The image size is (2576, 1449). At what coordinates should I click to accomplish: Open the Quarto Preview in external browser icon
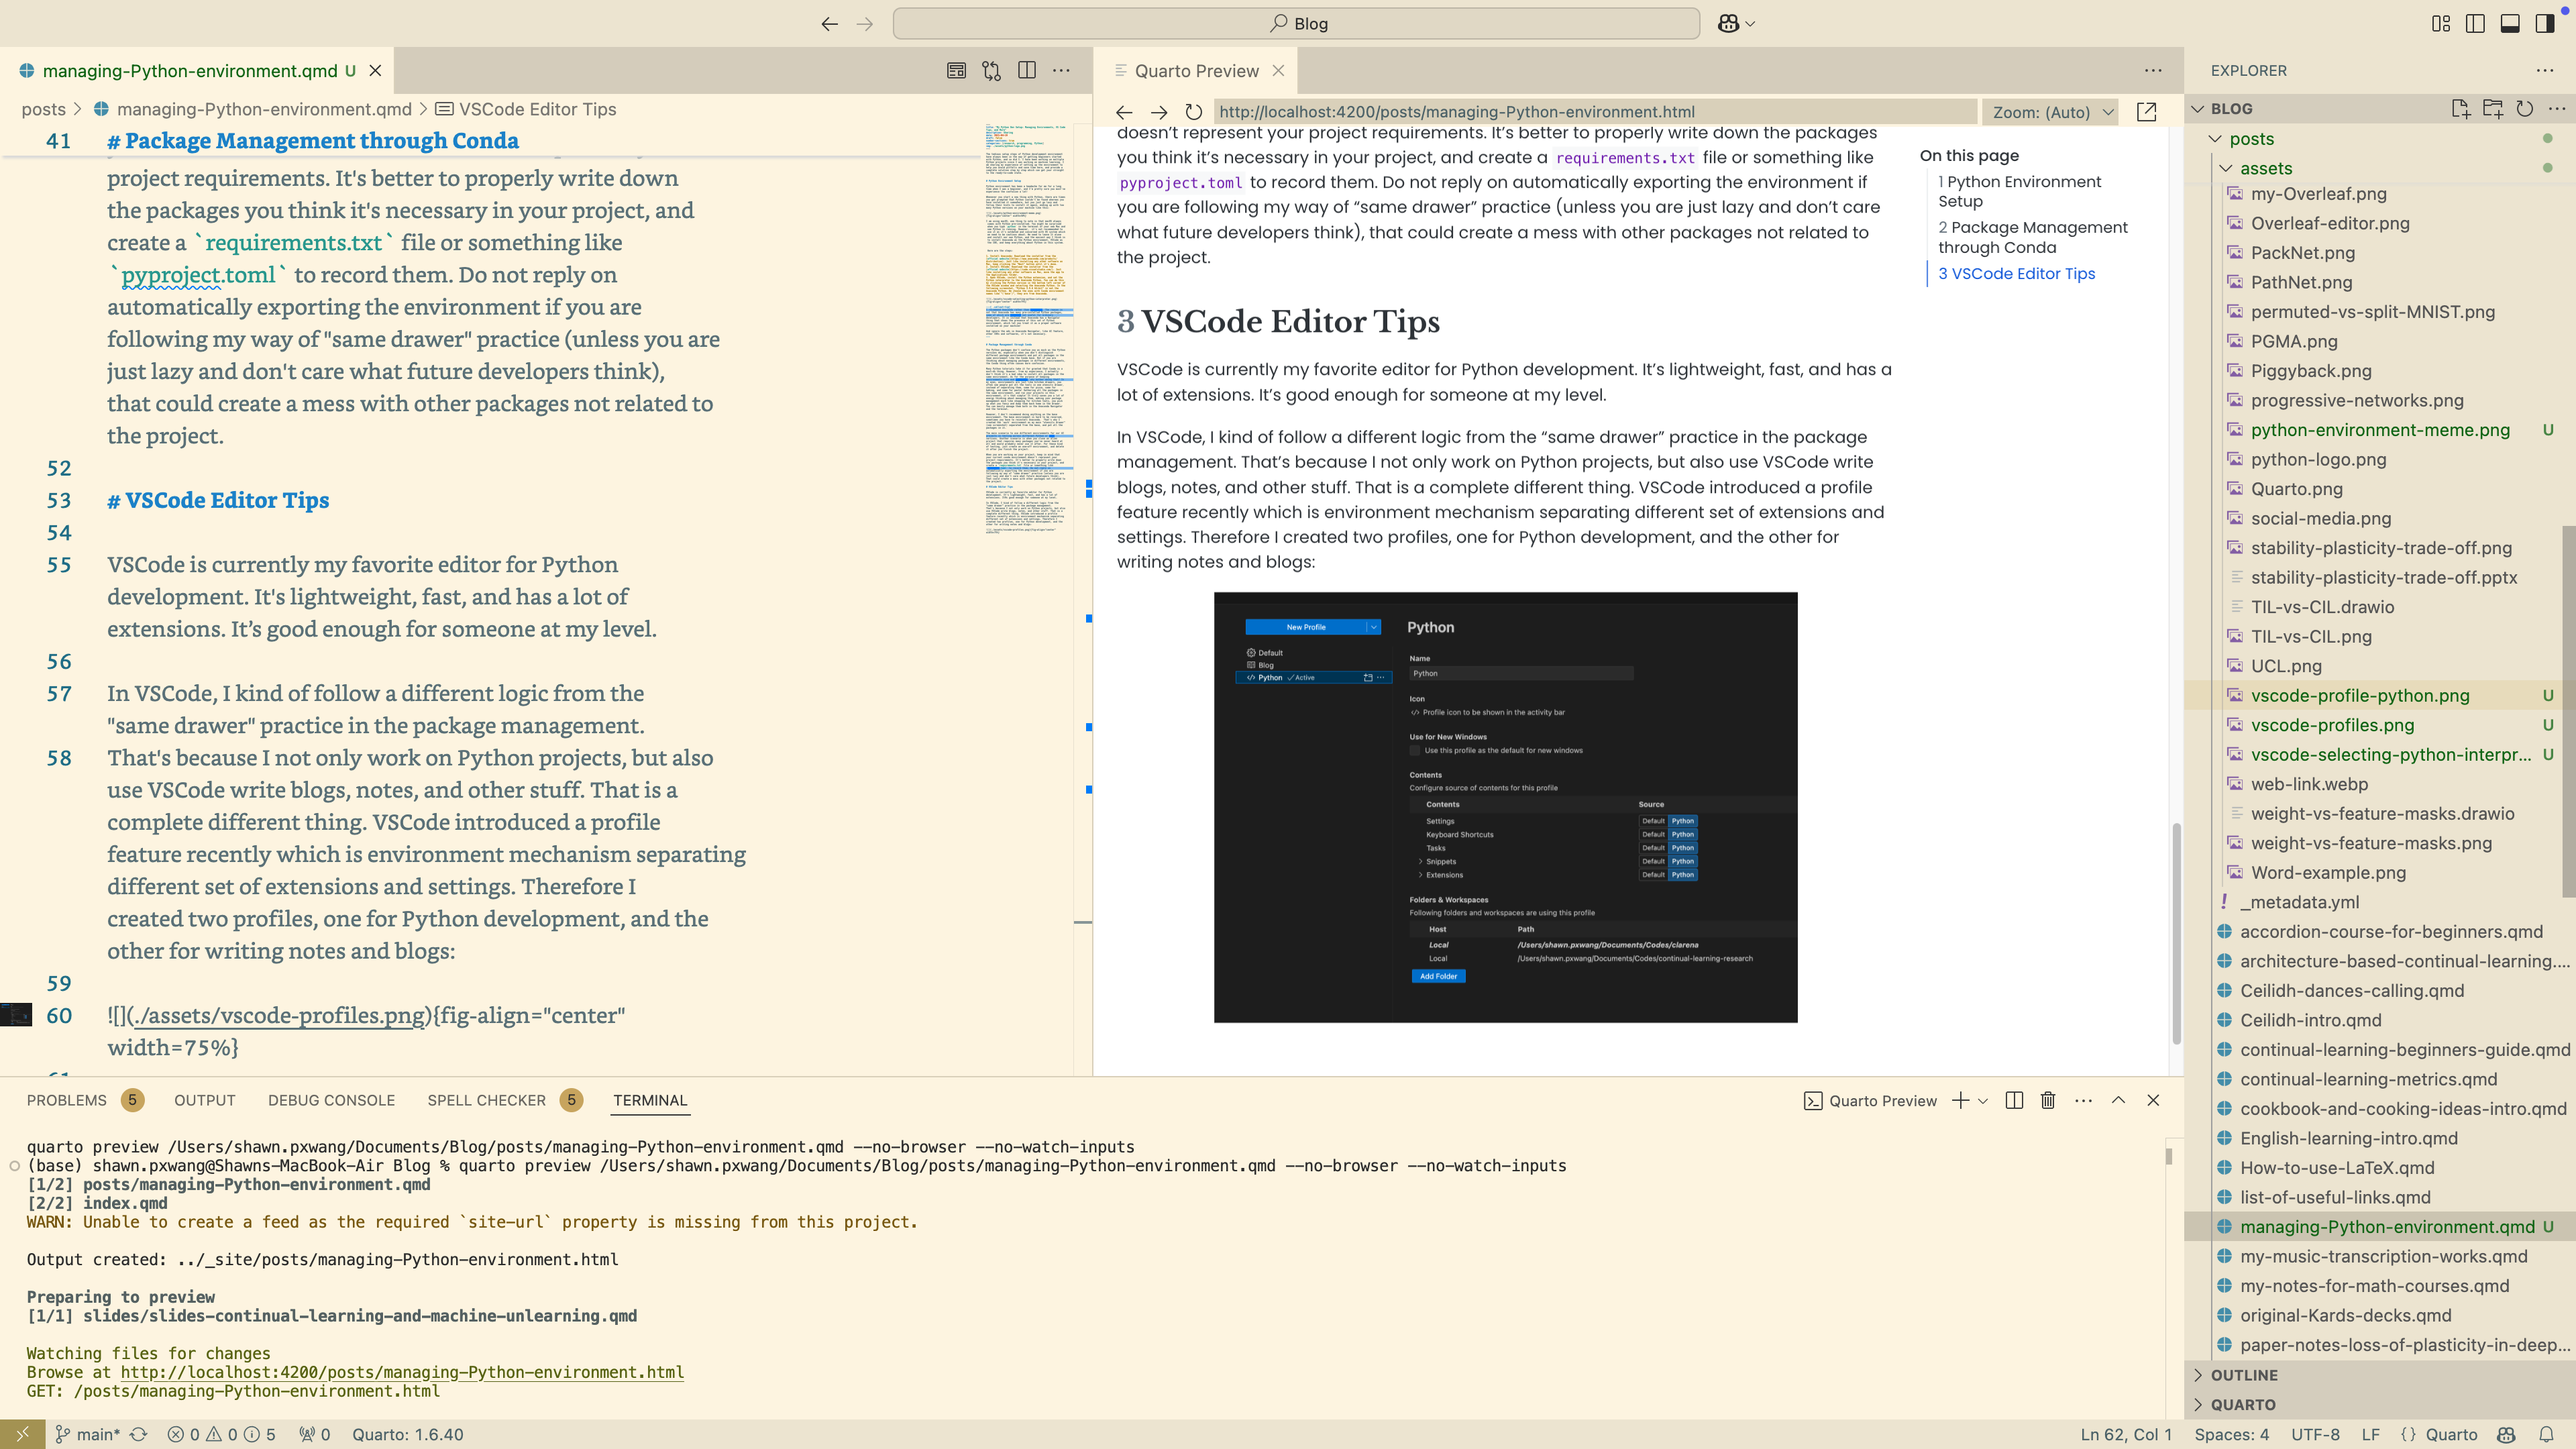click(2146, 112)
